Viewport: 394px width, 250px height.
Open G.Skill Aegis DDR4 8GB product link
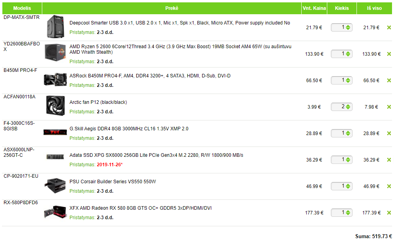click(129, 129)
